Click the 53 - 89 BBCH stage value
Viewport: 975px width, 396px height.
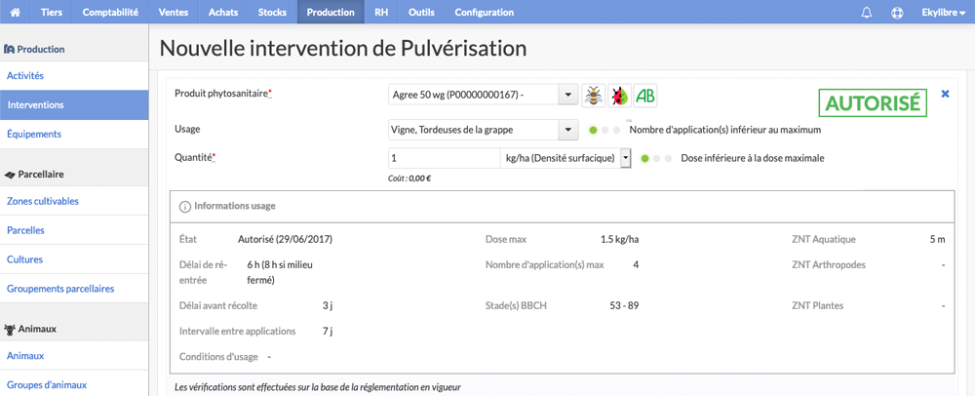pos(625,305)
